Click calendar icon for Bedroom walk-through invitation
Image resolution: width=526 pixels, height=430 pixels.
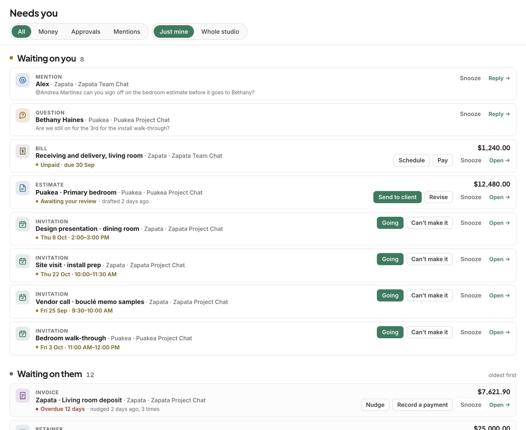23,334
